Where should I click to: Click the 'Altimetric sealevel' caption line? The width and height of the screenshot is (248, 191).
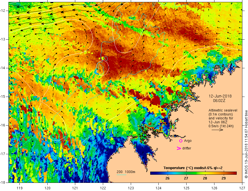[x=223, y=110]
